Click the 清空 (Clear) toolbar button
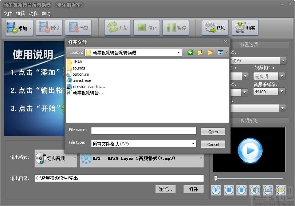The width and height of the screenshot is (295, 206). click(x=78, y=28)
